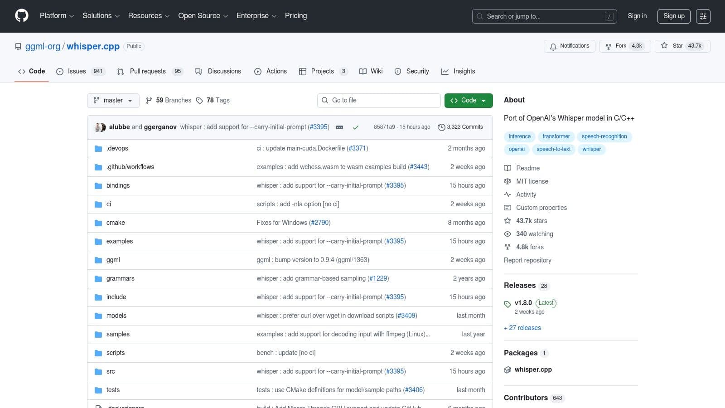Open the v1.8.0 latest release
The height and width of the screenshot is (408, 725).
[x=523, y=303]
